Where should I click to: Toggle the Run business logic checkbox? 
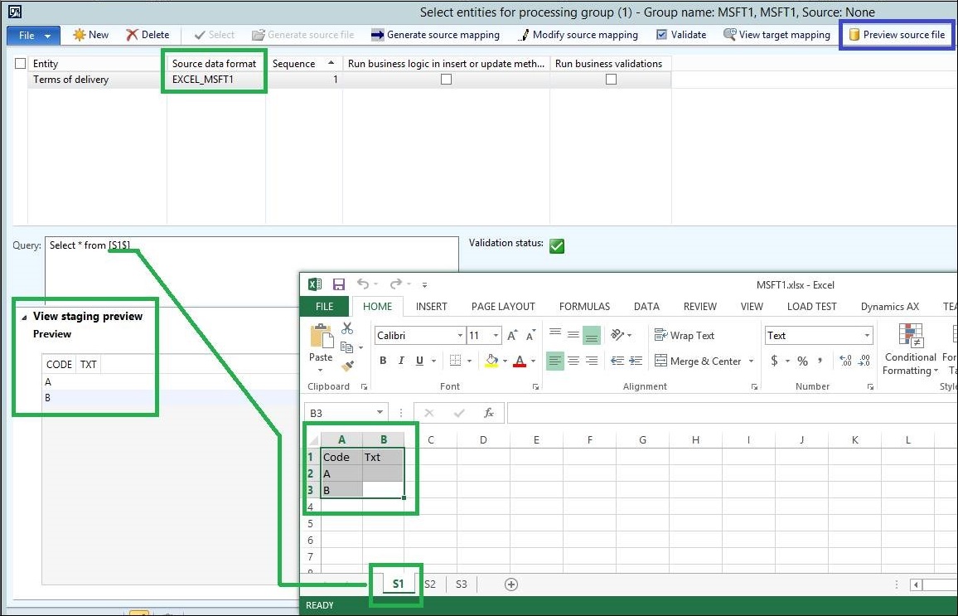[x=446, y=80]
